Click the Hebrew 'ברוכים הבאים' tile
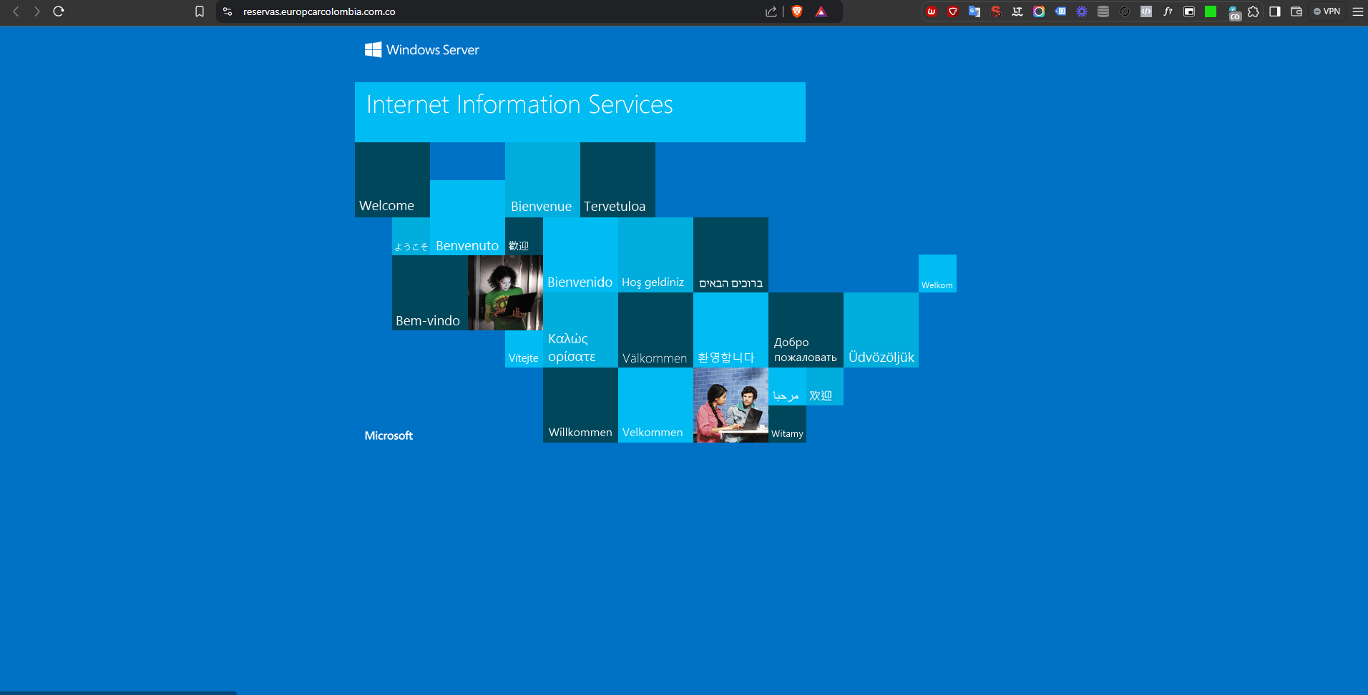Viewport: 1368px width, 695px height. coord(731,255)
